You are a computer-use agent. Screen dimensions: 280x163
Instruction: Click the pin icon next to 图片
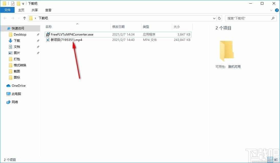pyautogui.click(x=38, y=53)
